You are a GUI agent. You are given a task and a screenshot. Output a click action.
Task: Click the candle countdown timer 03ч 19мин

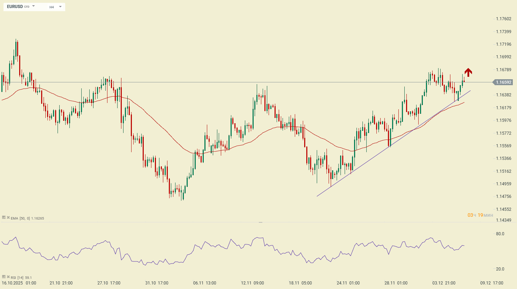click(x=480, y=215)
